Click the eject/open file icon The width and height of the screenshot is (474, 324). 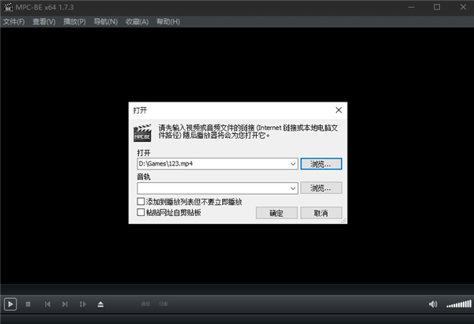(x=100, y=304)
